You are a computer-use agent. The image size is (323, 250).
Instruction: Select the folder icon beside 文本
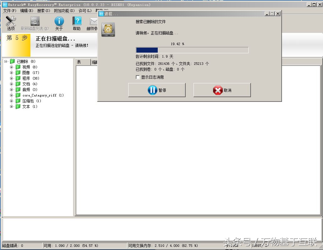18,107
